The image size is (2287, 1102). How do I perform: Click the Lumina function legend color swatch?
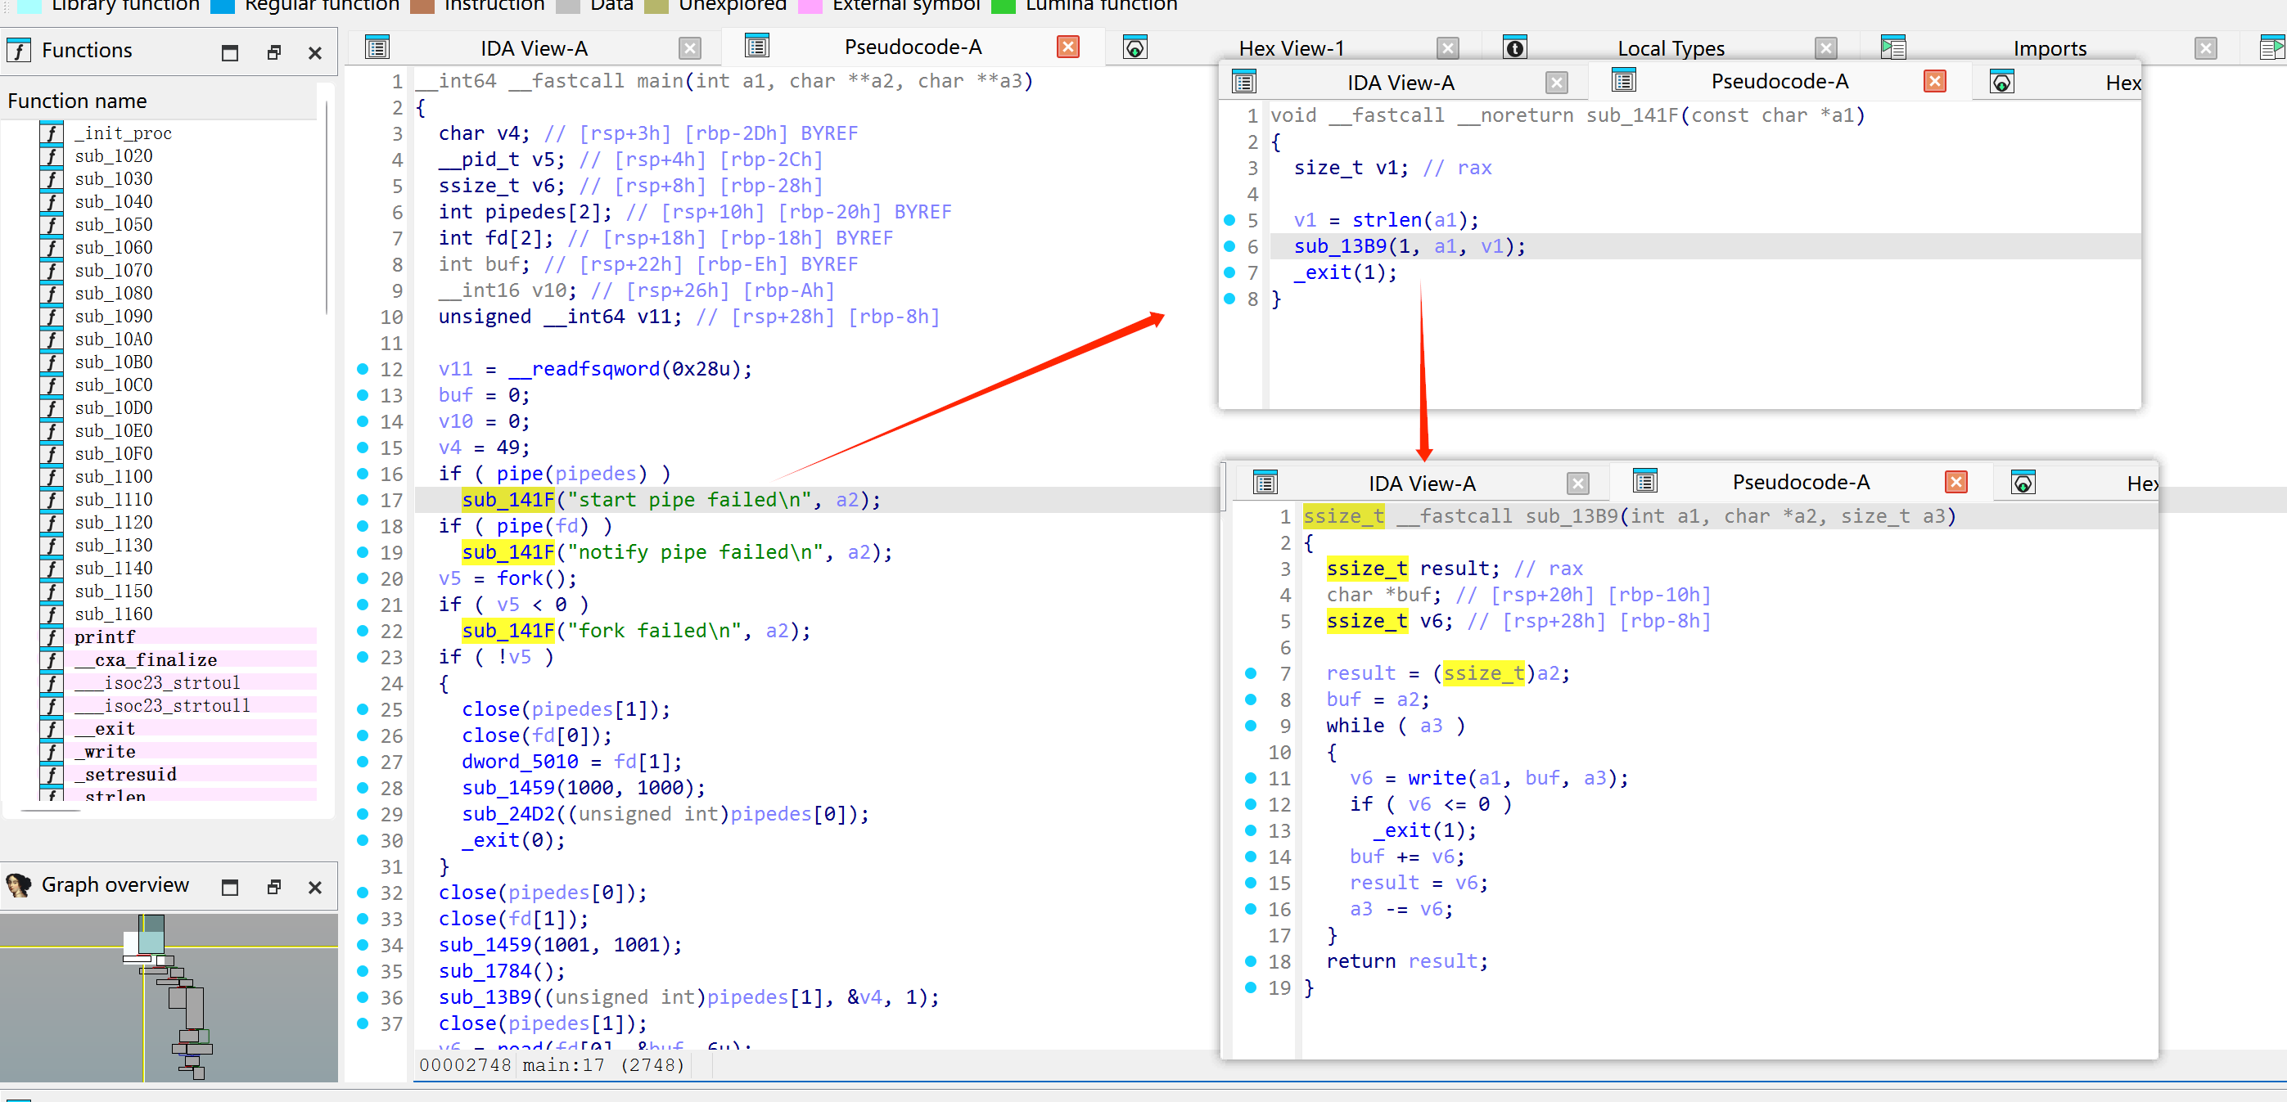pyautogui.click(x=1004, y=6)
